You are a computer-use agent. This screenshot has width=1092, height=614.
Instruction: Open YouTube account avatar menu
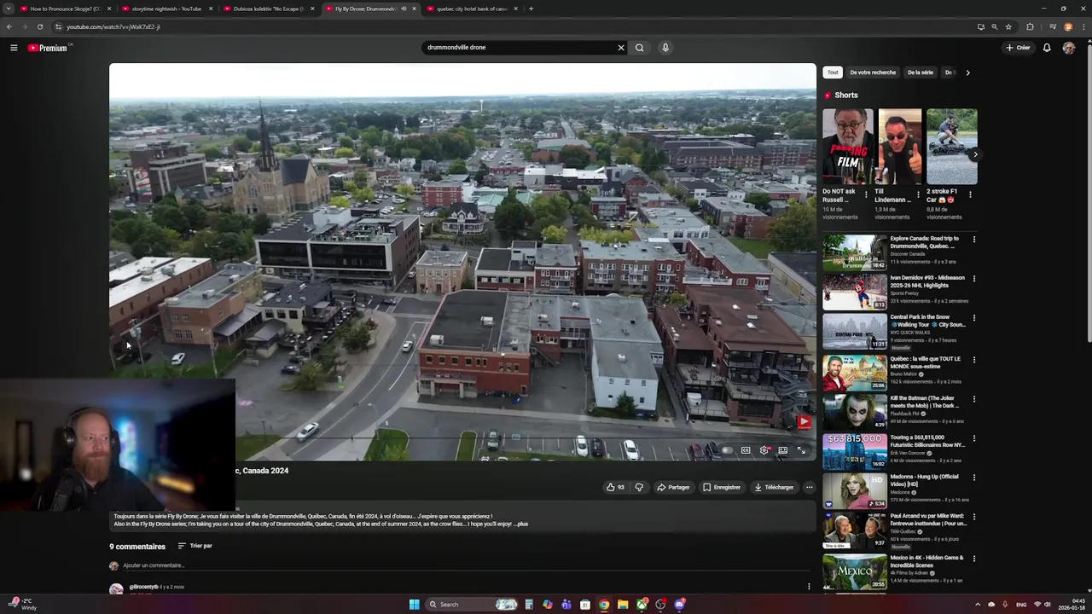tap(1068, 48)
